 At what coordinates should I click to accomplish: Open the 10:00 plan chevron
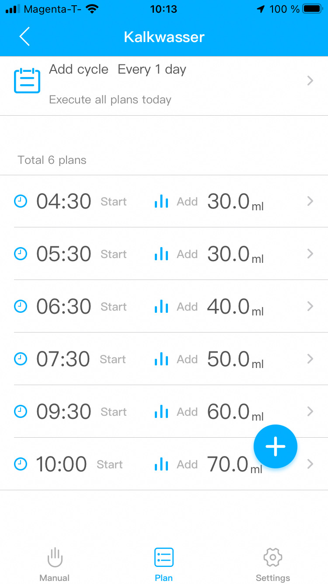point(310,464)
